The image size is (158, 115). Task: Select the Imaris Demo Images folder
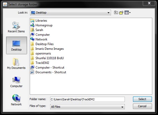pos(49,49)
